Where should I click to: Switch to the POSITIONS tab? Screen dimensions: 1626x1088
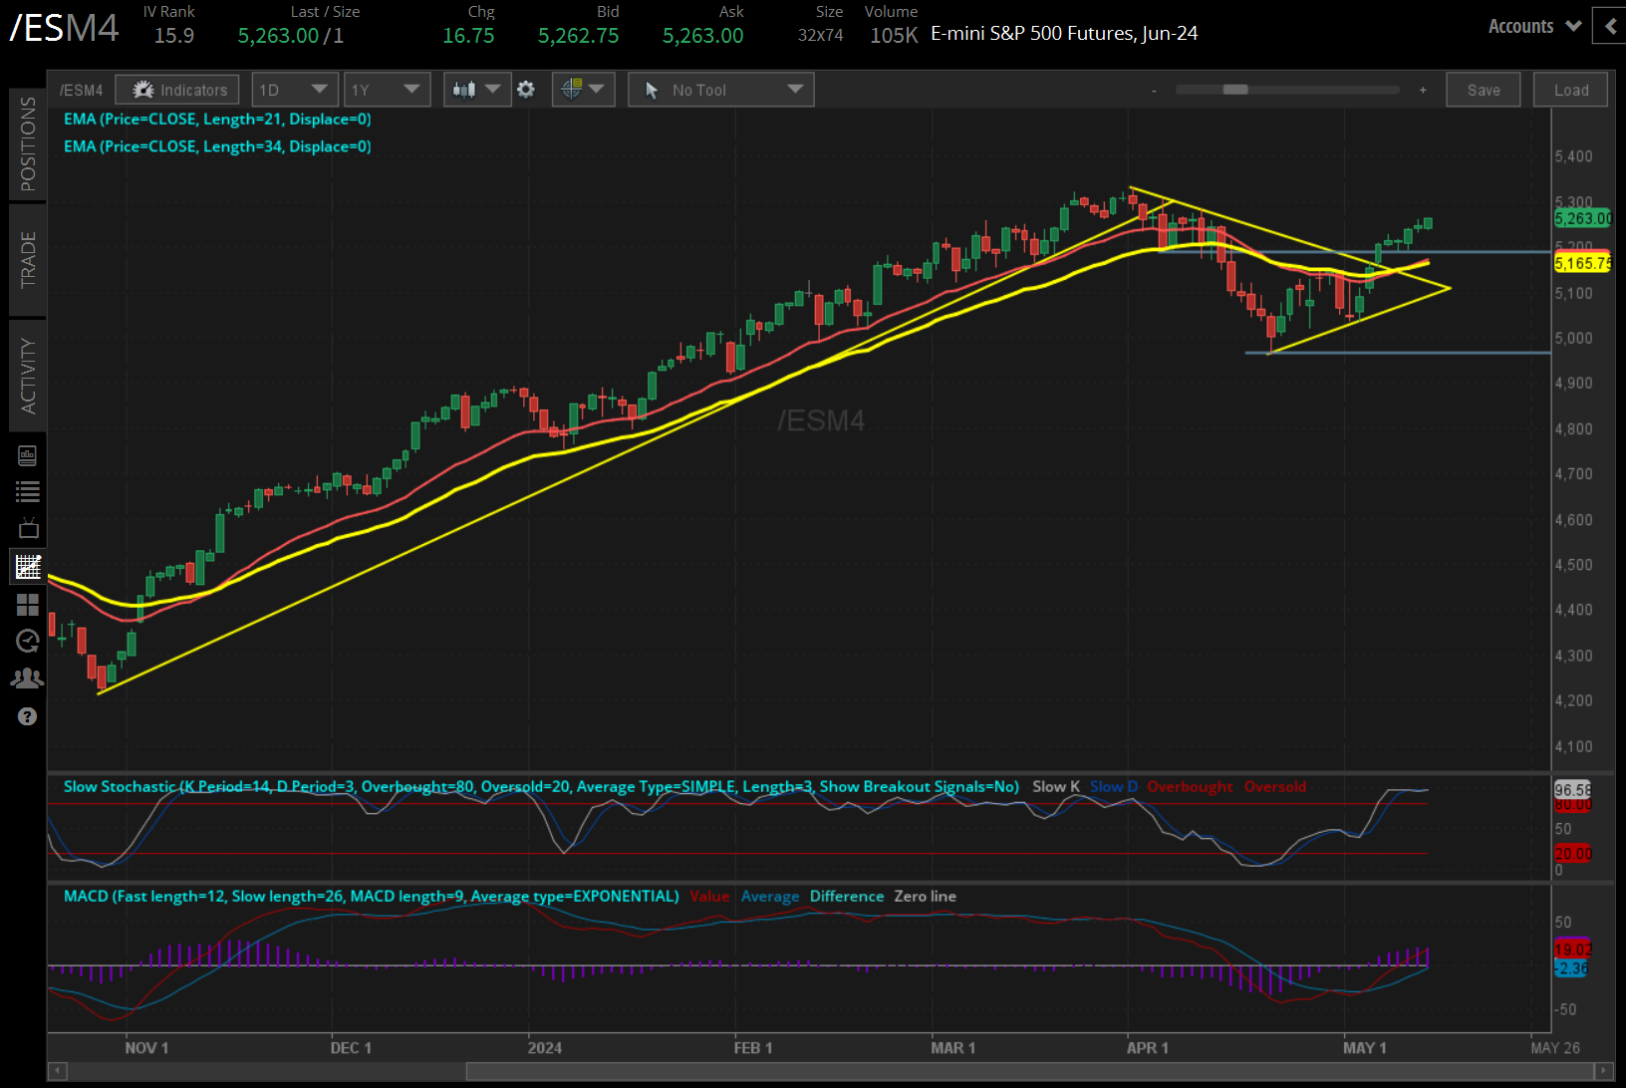(x=27, y=143)
